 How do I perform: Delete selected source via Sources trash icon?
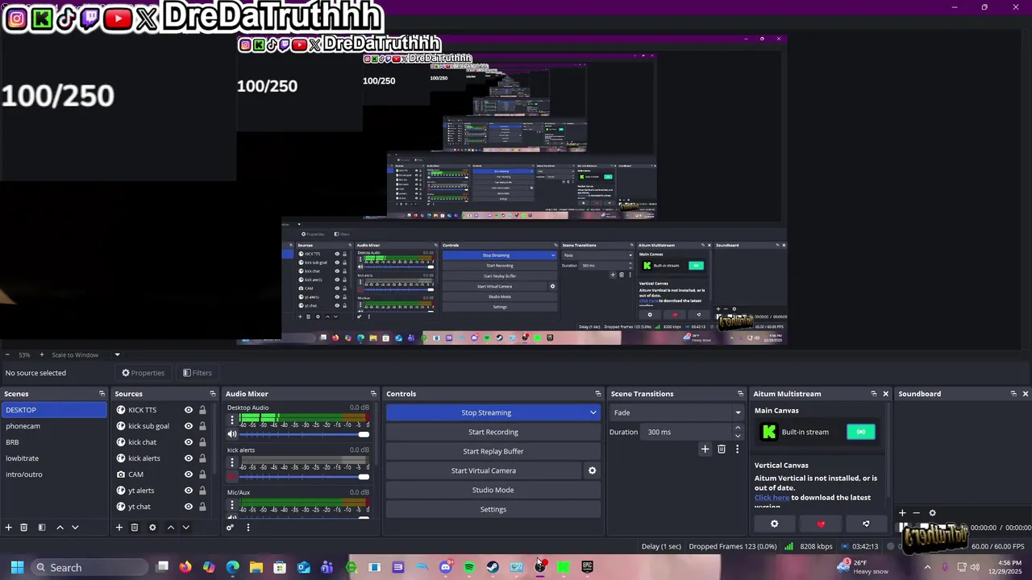click(x=135, y=528)
